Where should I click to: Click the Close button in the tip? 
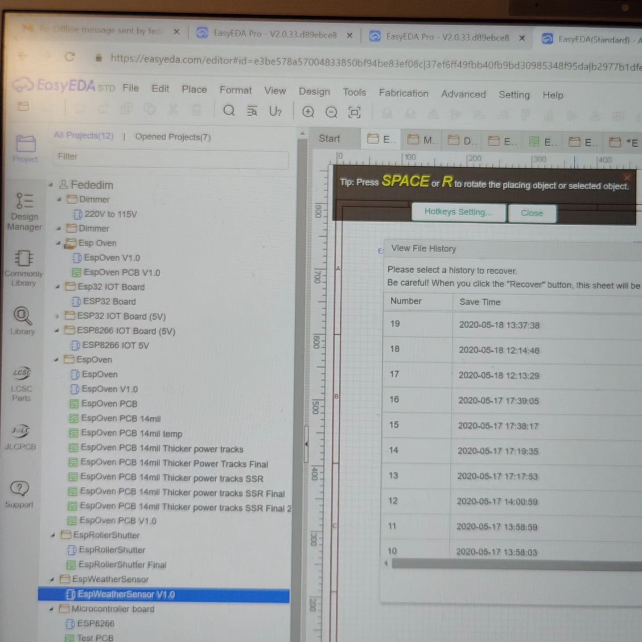pos(532,213)
